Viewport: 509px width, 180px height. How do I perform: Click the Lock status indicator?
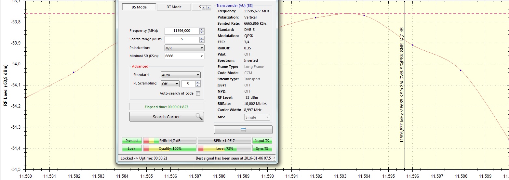click(x=132, y=148)
